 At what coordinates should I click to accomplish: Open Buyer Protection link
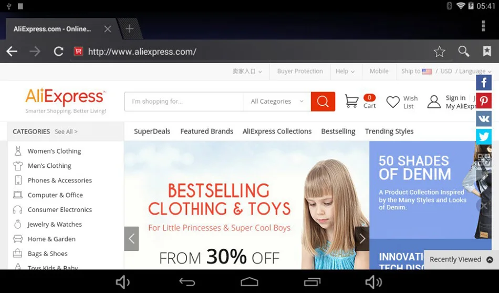300,72
